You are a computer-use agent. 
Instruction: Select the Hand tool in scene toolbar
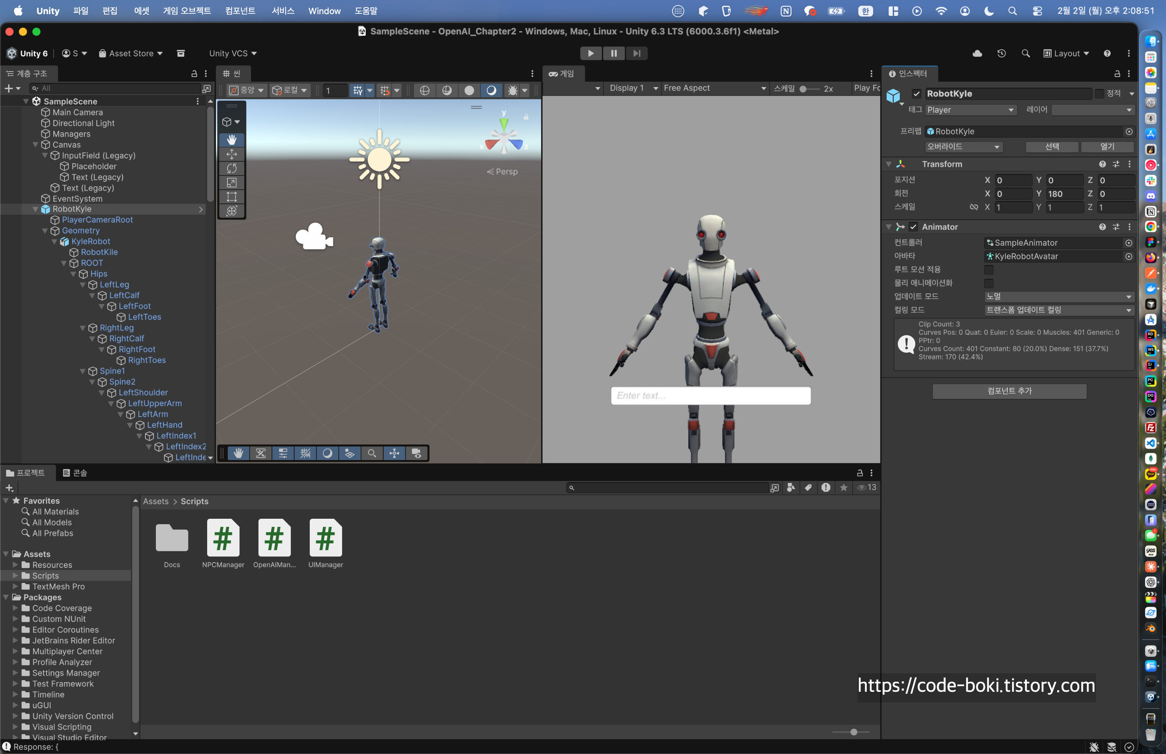231,140
